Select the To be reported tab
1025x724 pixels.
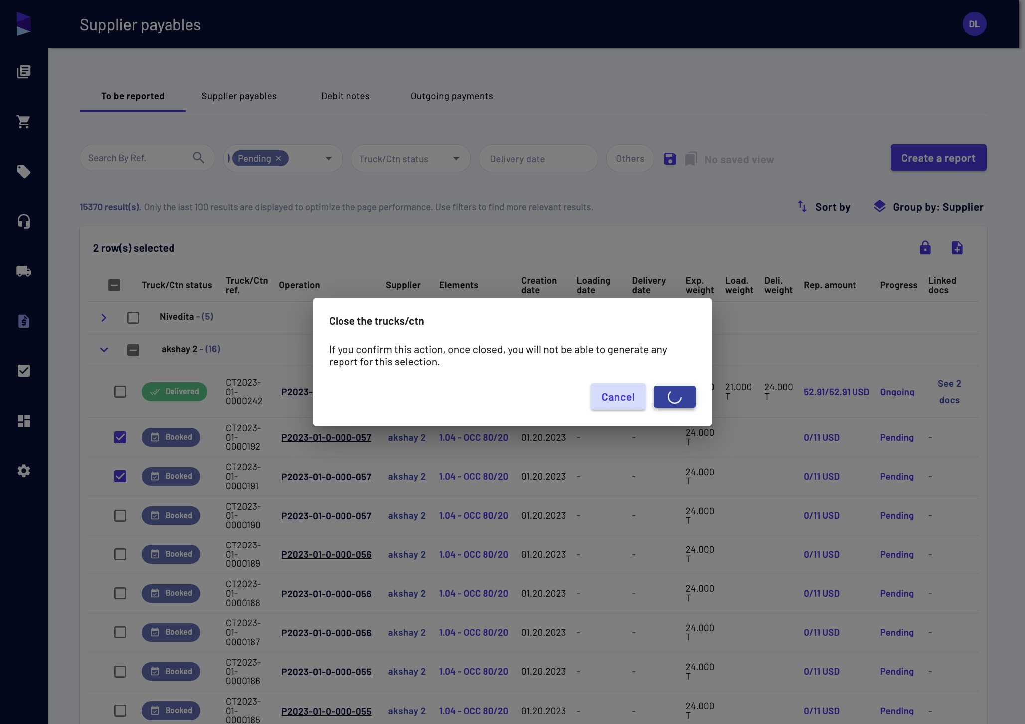tap(133, 96)
